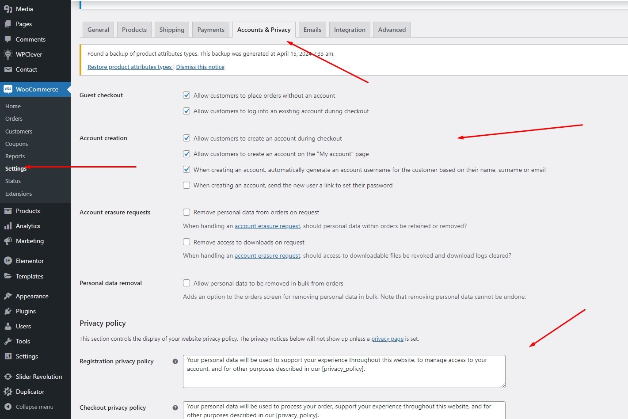The width and height of the screenshot is (628, 419).
Task: Click the WooCommerce logo icon in sidebar
Action: 8,89
